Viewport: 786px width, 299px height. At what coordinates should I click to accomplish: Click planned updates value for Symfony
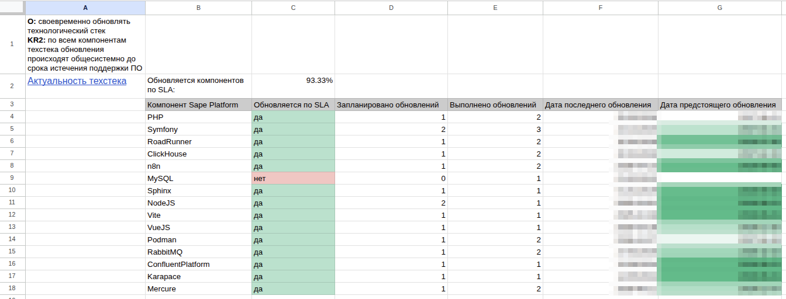tap(391, 129)
